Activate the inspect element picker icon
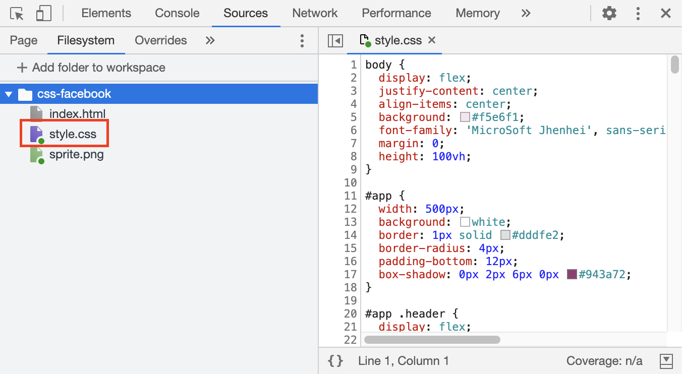 (x=17, y=14)
